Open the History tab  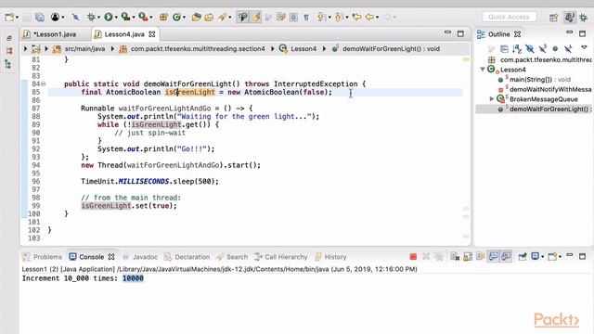coord(330,257)
